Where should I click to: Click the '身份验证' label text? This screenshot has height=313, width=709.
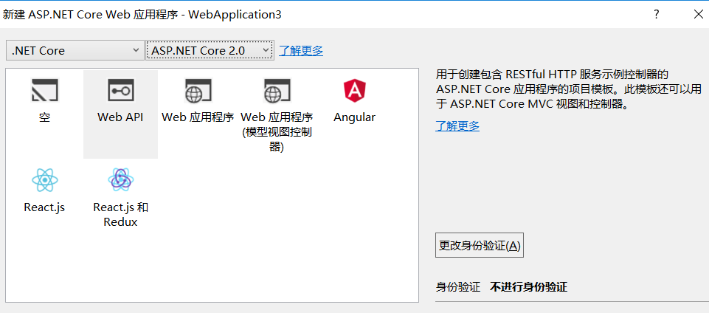point(457,286)
